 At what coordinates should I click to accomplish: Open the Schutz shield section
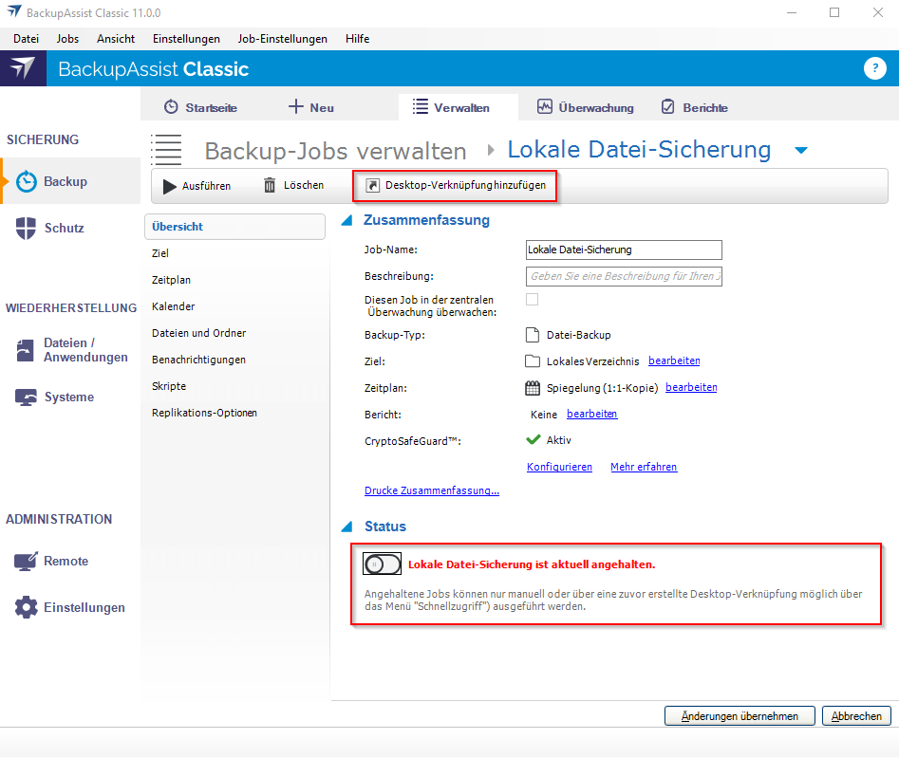pyautogui.click(x=64, y=228)
